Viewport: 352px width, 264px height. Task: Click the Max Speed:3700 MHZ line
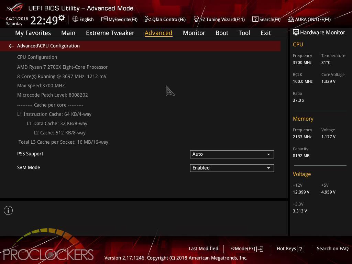pyautogui.click(x=41, y=86)
